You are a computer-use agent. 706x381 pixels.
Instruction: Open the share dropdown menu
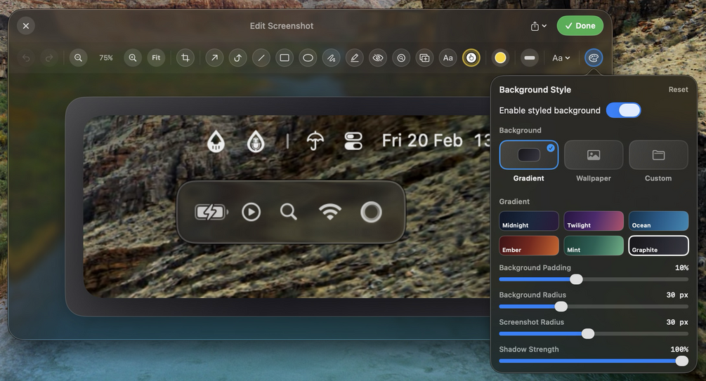[x=538, y=26]
